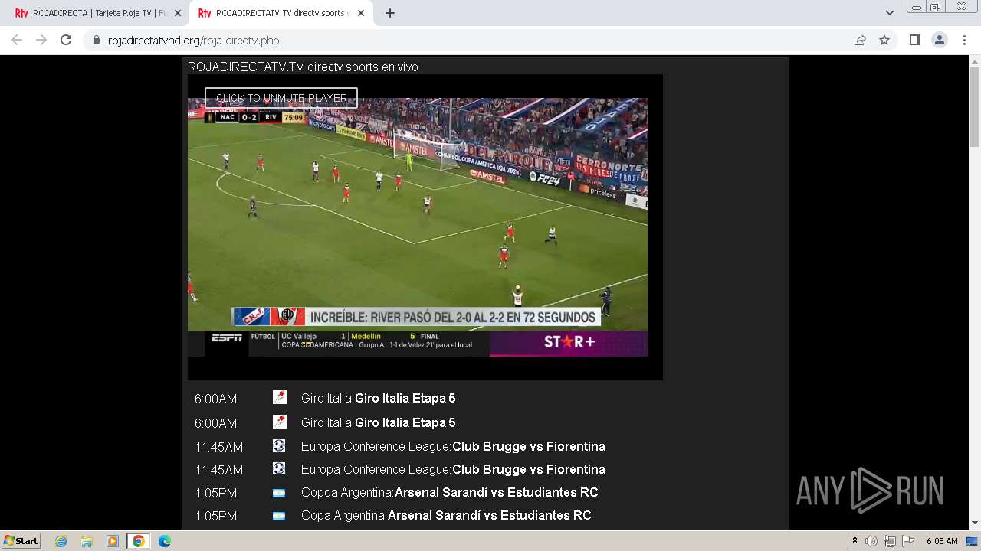Click the network tray icon
Image resolution: width=981 pixels, height=551 pixels.
click(x=890, y=541)
